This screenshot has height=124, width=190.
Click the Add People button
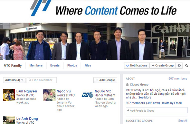tap(105, 80)
